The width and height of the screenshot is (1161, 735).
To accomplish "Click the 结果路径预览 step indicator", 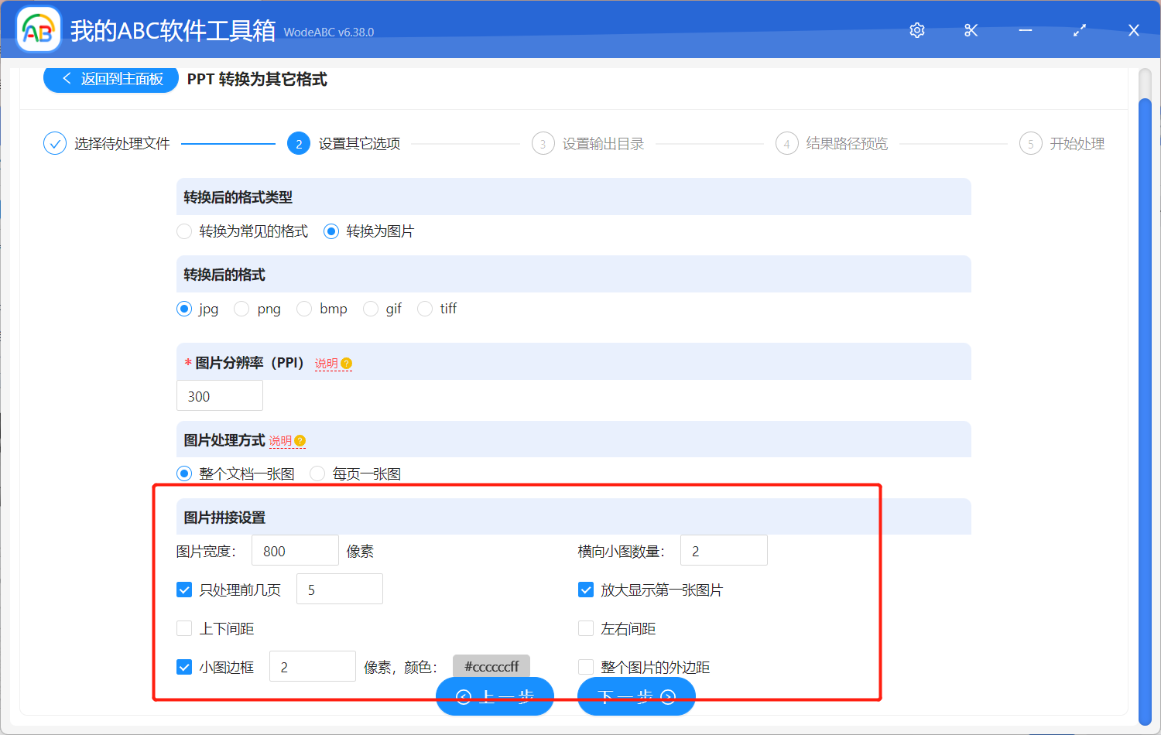I will pos(786,143).
